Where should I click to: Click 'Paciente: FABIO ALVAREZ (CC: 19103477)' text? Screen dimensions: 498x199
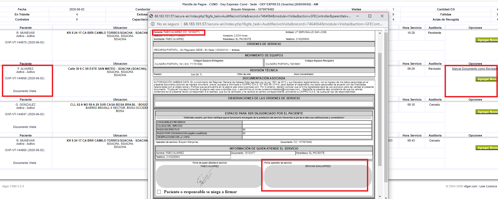(x=177, y=32)
